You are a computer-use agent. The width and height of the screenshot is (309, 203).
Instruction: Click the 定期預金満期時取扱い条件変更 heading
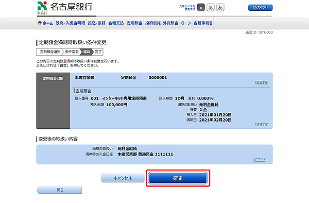tap(73, 42)
